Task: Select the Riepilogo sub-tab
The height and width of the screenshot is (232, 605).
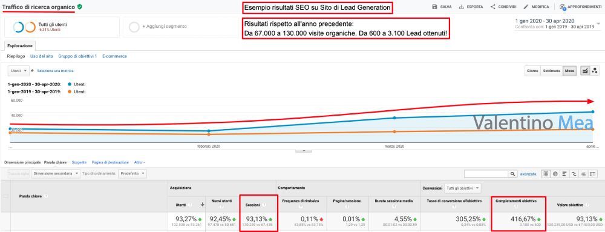Action: [x=16, y=56]
